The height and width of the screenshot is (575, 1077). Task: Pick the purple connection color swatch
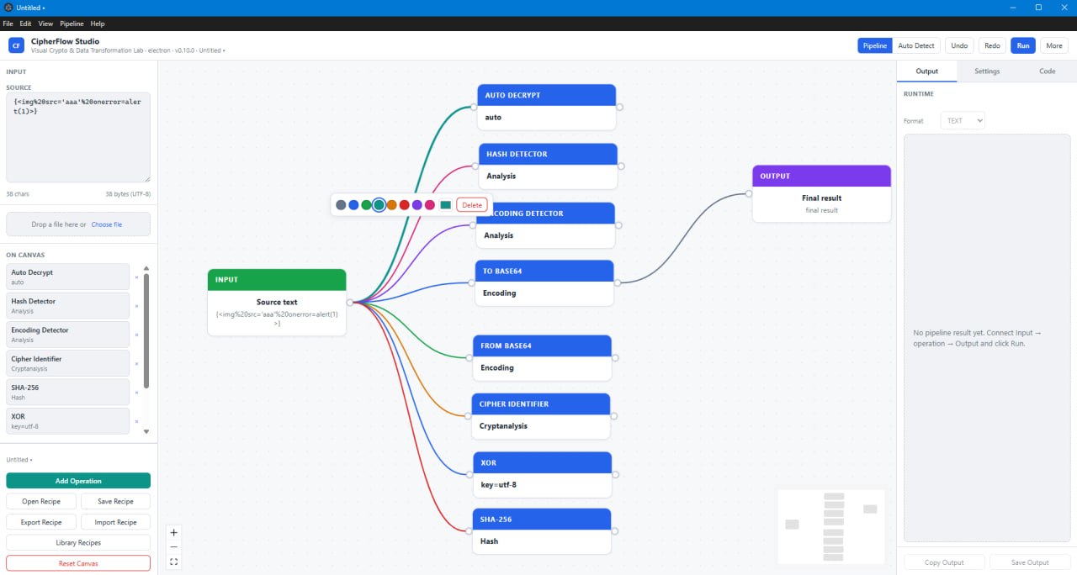pos(416,205)
